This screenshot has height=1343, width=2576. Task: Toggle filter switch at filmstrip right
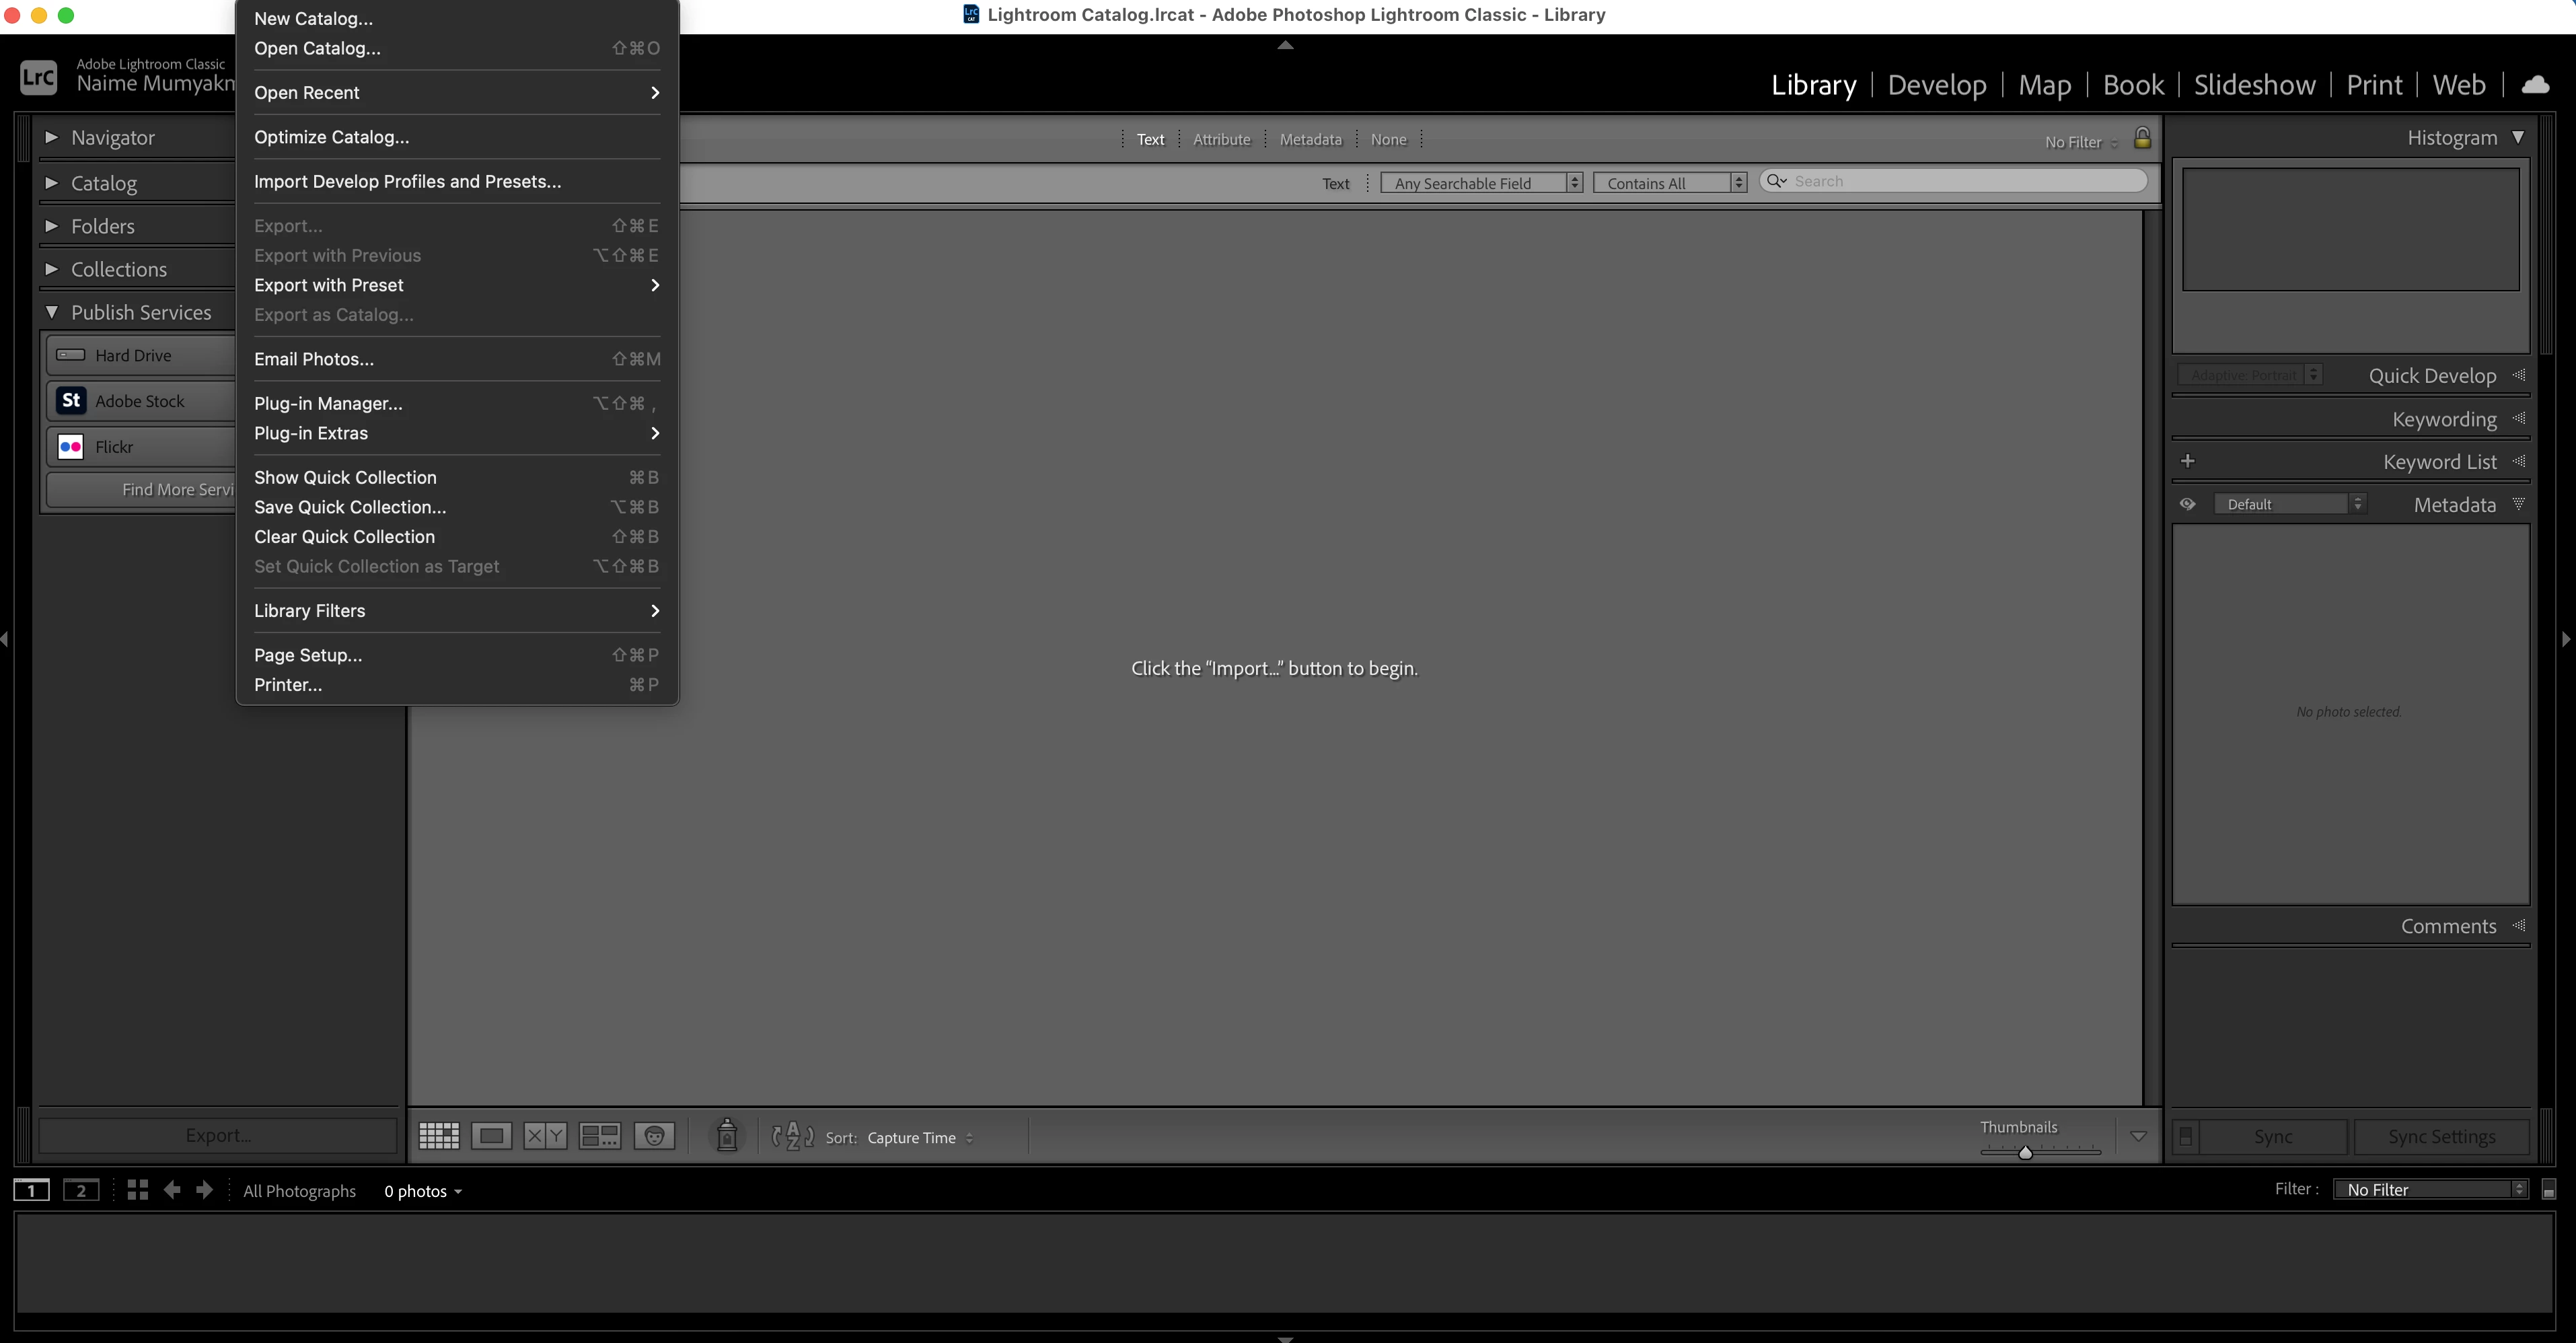pos(2548,1190)
